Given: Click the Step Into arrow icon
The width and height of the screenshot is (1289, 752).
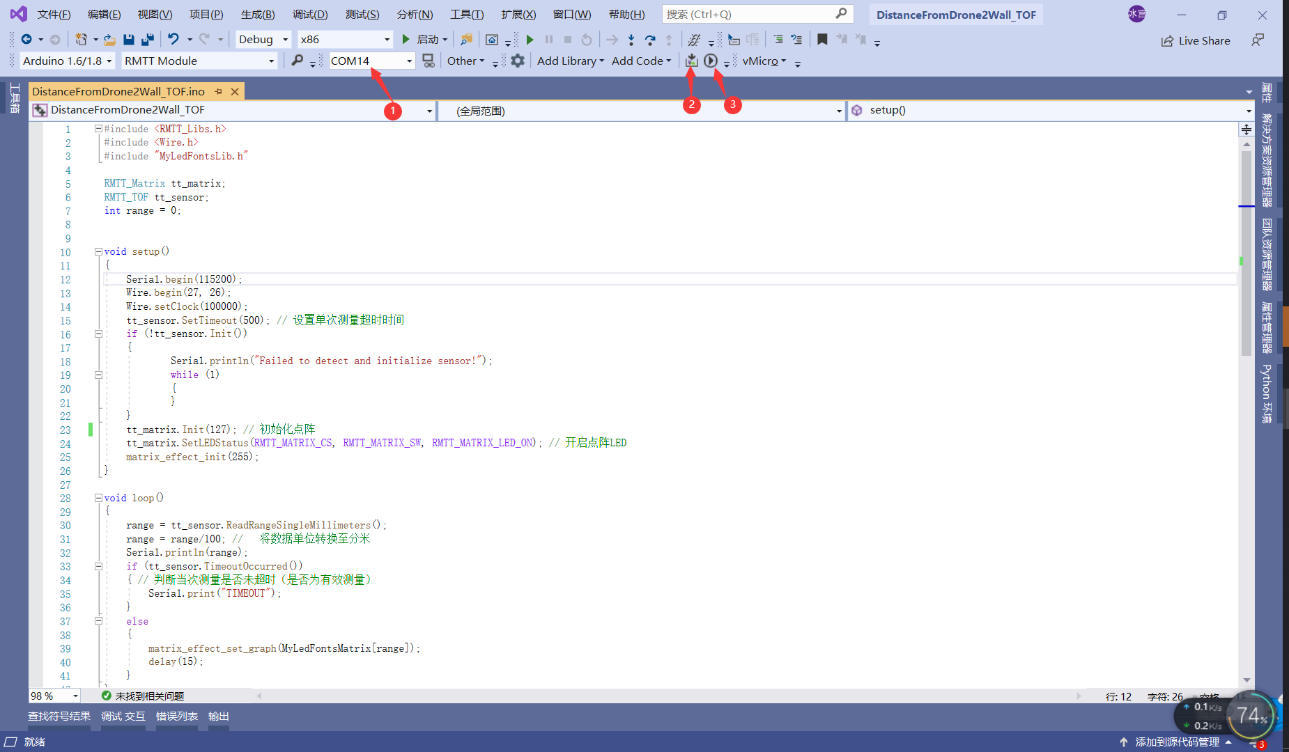Looking at the screenshot, I should (x=631, y=40).
